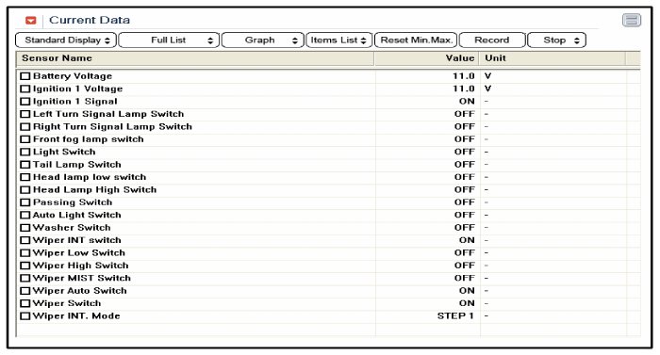The width and height of the screenshot is (660, 355).
Task: Open the Items List selector
Action: click(x=339, y=40)
